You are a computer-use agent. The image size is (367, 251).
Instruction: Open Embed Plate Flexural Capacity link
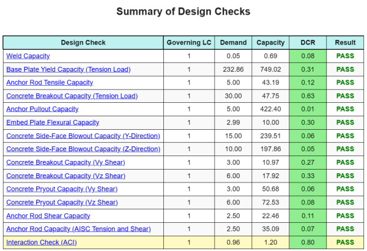click(53, 122)
